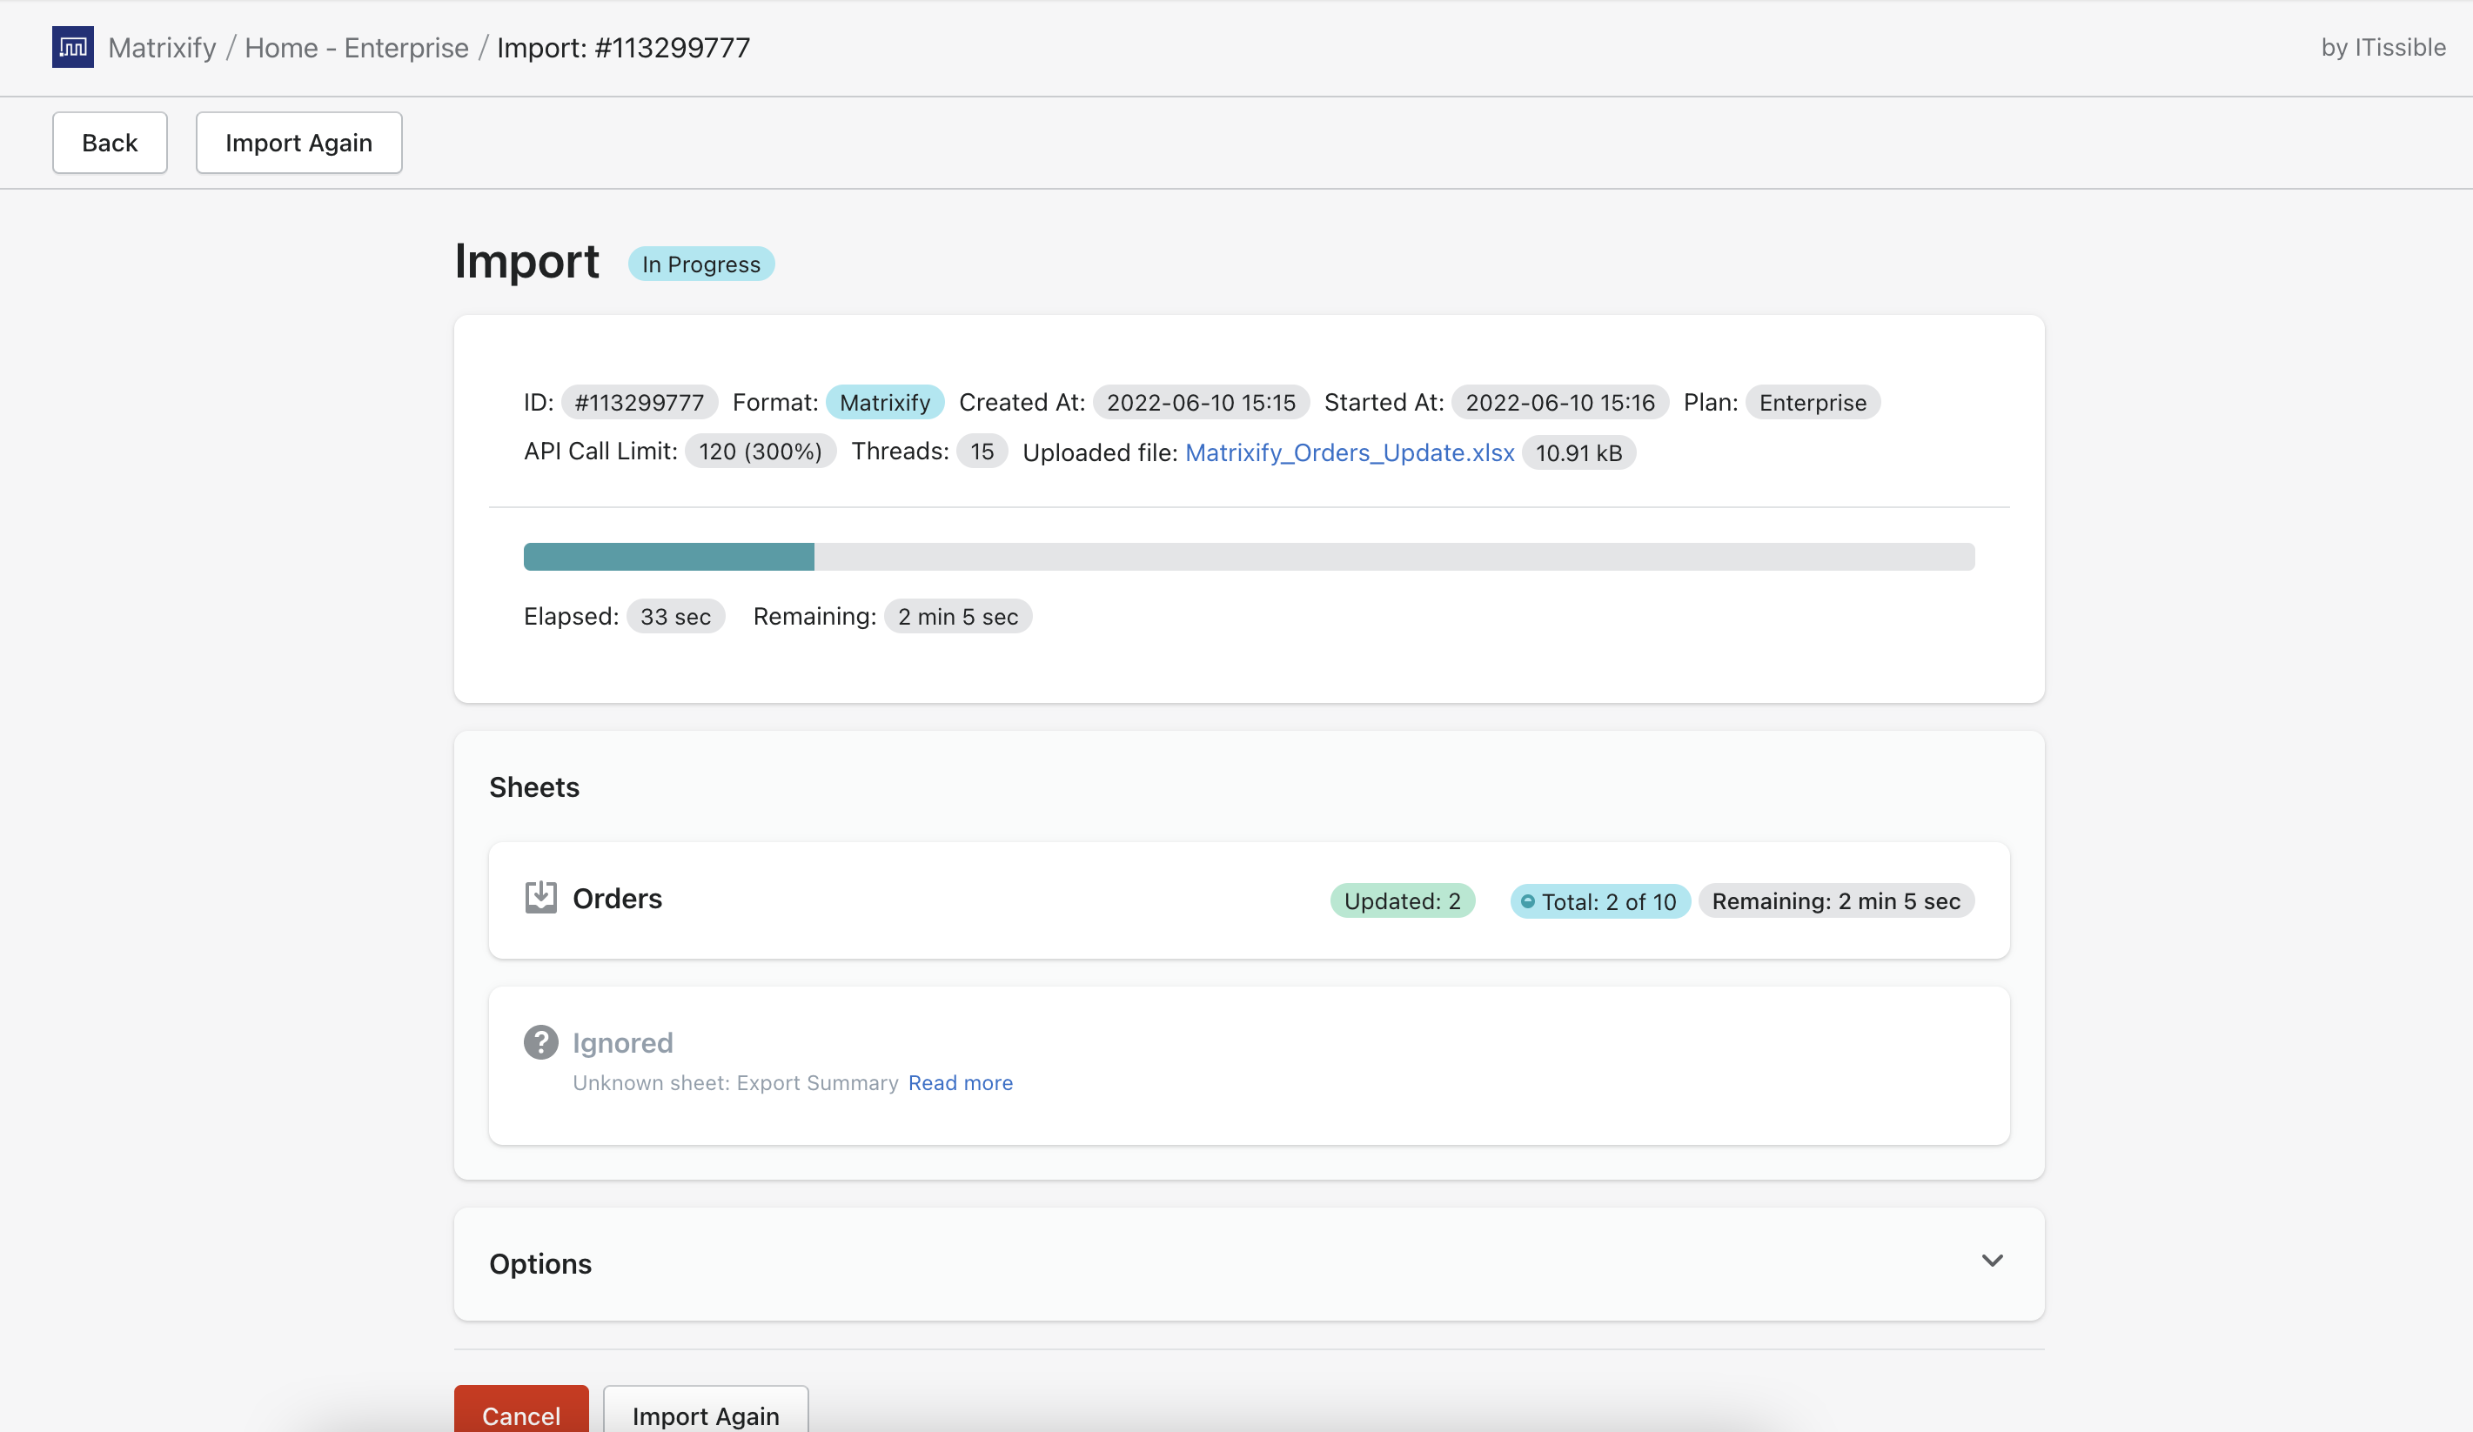The width and height of the screenshot is (2473, 1432).
Task: Click the Total: 2 of 10 badge
Action: coord(1608,901)
